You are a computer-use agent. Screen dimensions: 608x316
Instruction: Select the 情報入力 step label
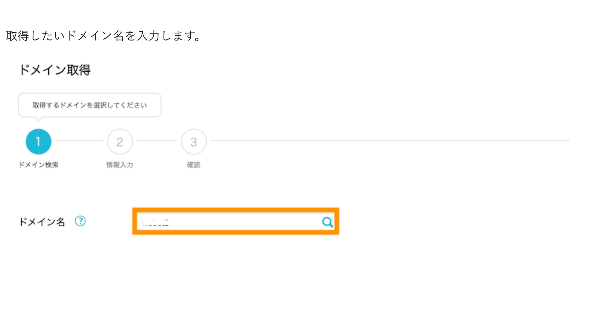pos(120,165)
